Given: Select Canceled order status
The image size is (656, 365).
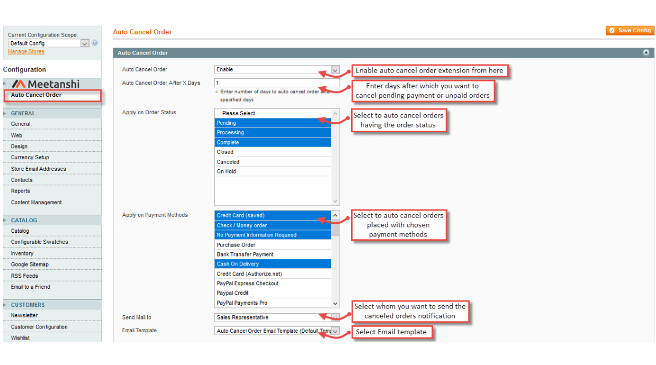Looking at the screenshot, I should coord(273,162).
